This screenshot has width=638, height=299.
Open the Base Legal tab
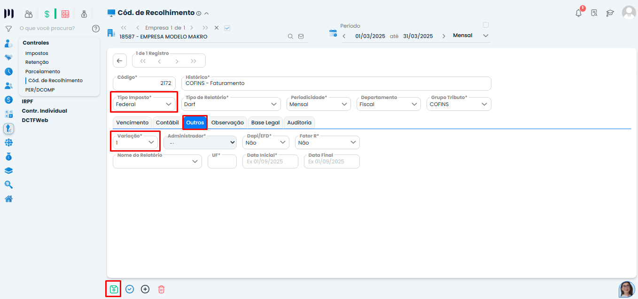click(265, 123)
